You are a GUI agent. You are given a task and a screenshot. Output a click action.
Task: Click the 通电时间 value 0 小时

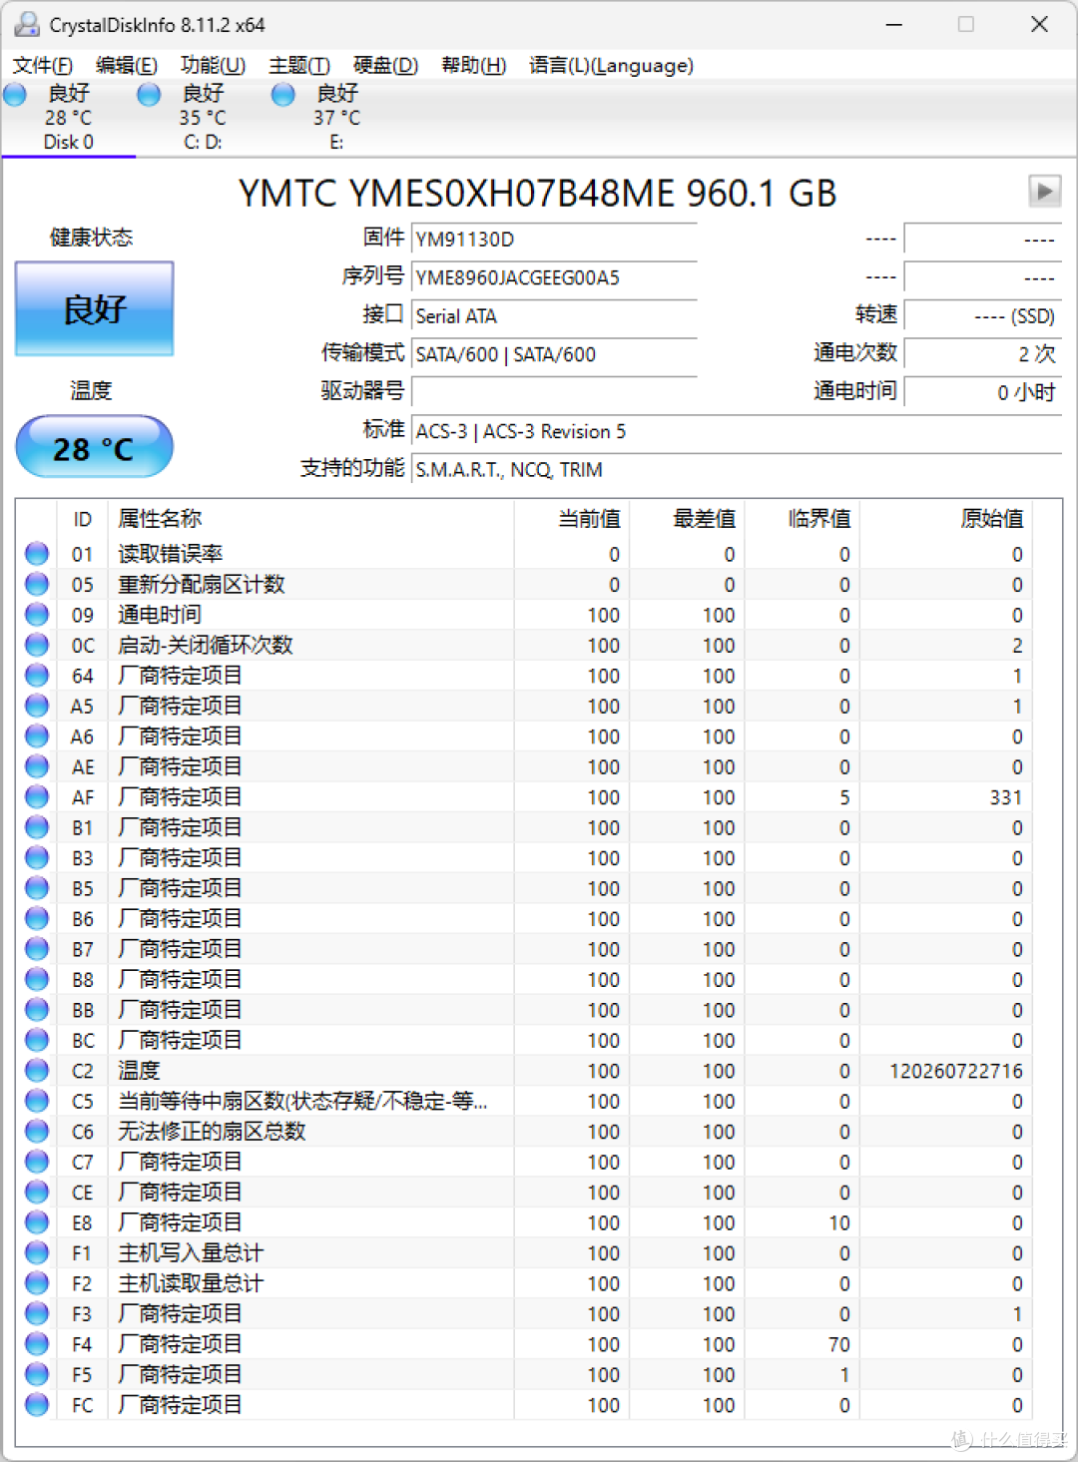[983, 392]
